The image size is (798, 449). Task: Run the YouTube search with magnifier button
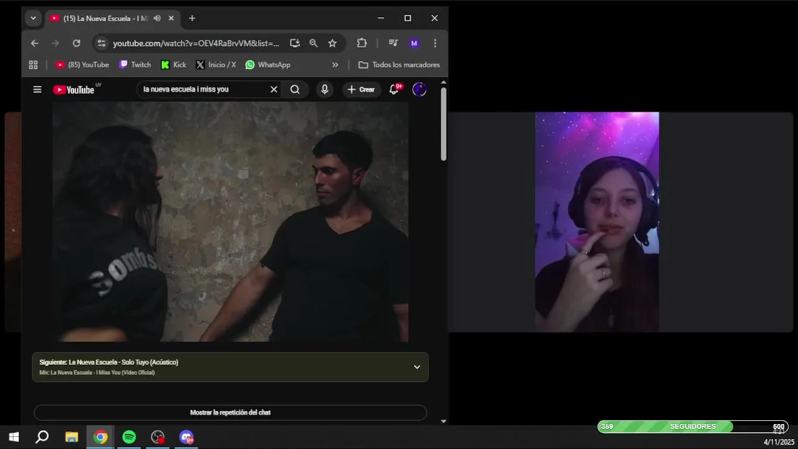[x=295, y=89]
